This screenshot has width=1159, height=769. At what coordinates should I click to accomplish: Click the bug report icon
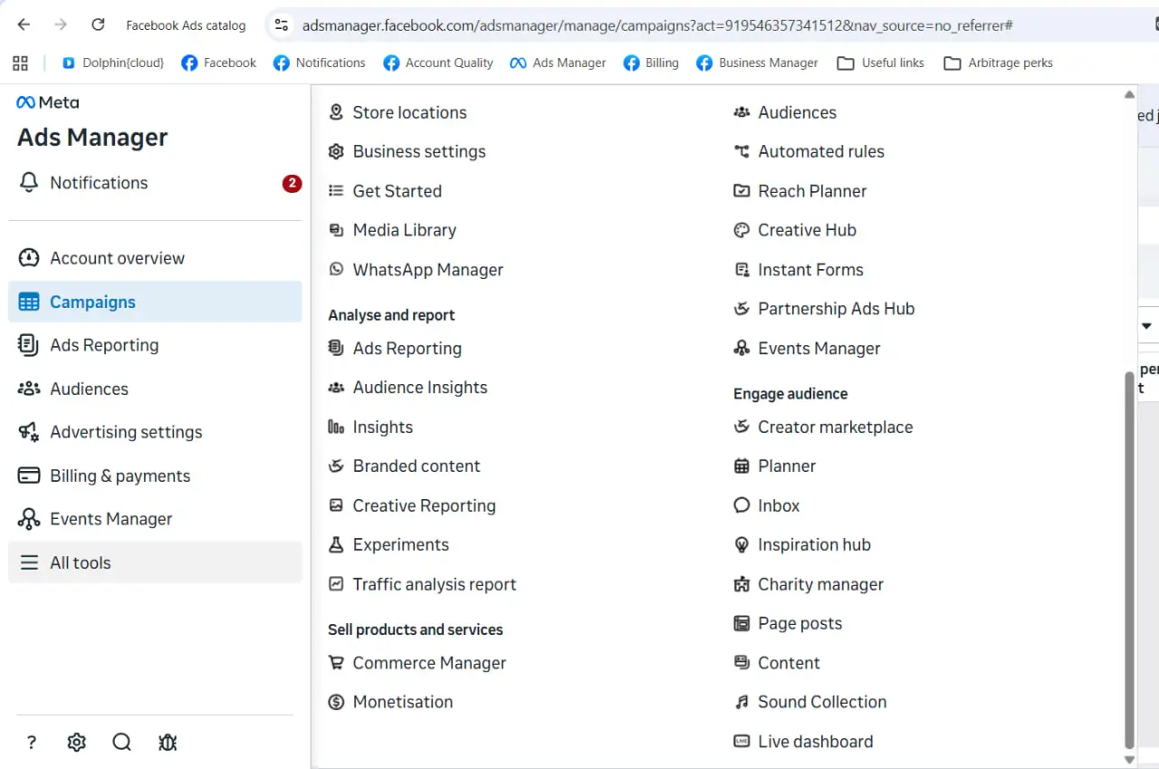(168, 743)
